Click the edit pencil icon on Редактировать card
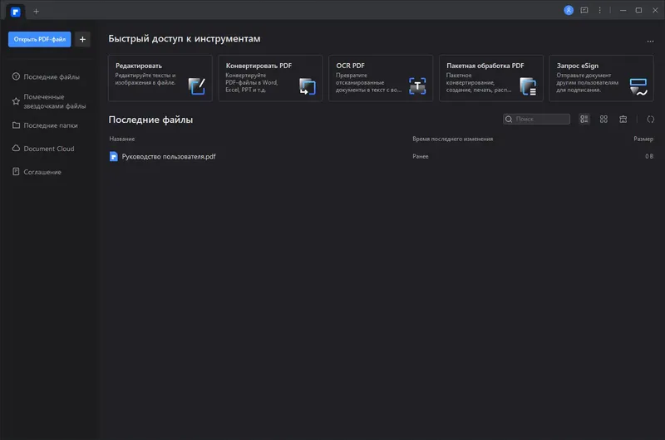The width and height of the screenshot is (665, 440). pos(197,86)
